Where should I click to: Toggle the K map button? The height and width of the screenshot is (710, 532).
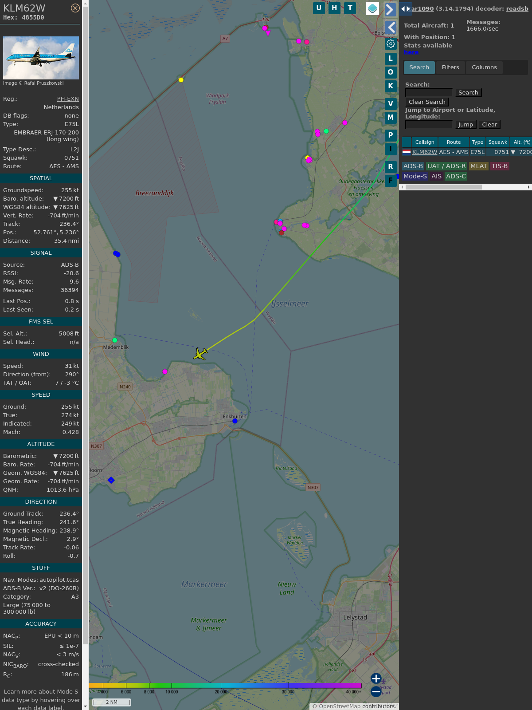(391, 86)
